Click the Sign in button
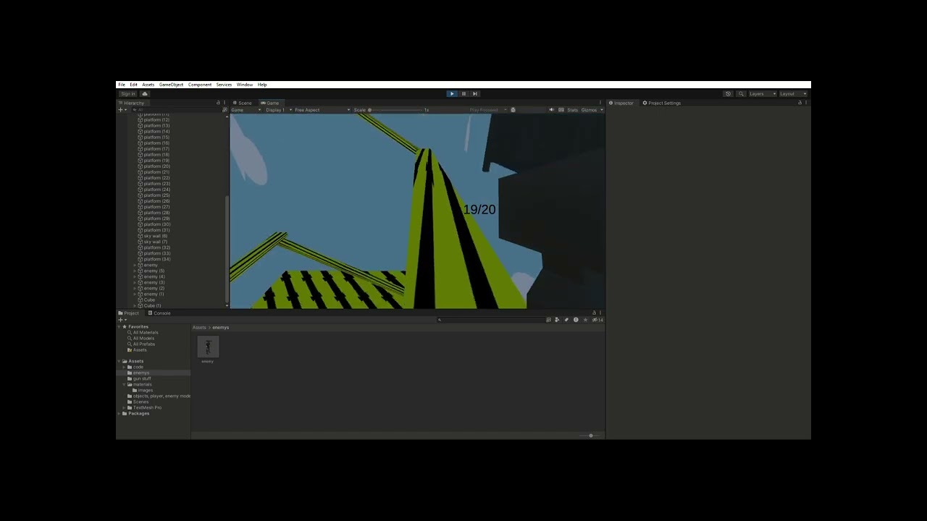The width and height of the screenshot is (927, 521). 128,93
